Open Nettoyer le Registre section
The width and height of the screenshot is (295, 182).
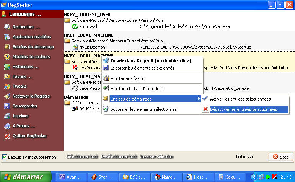[31, 96]
